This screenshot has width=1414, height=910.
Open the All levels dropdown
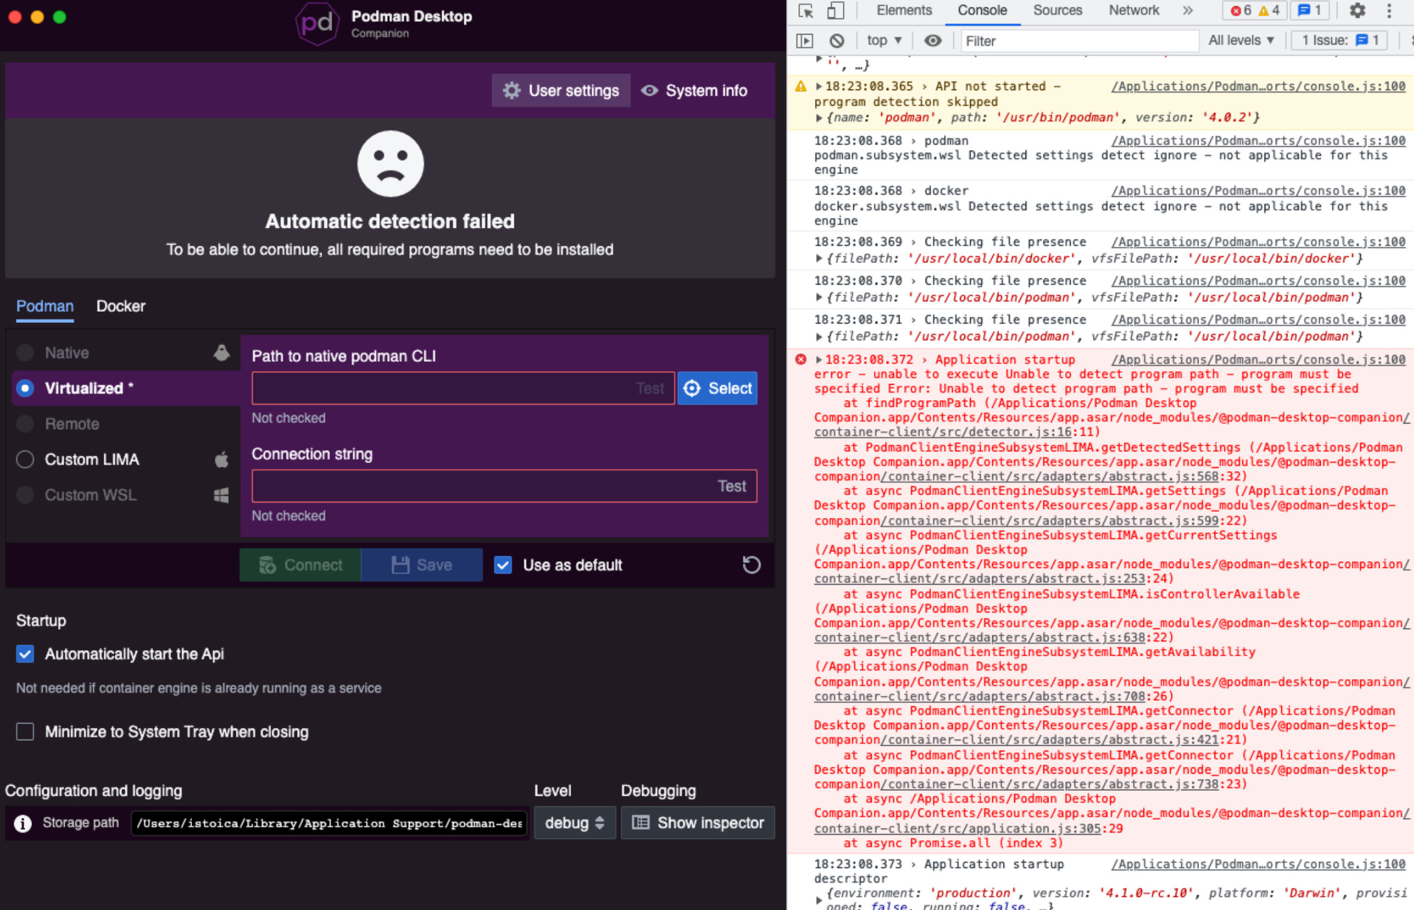tap(1241, 40)
